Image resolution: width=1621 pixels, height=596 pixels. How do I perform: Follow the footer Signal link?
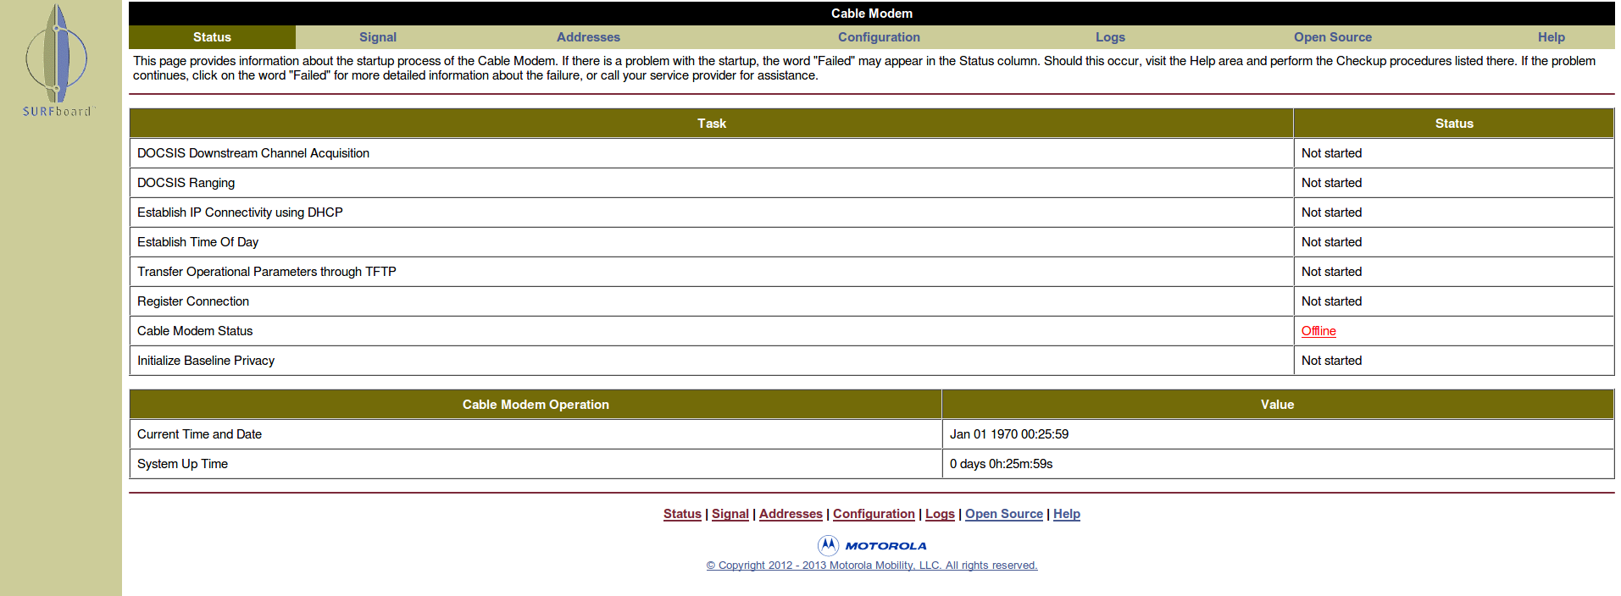[x=730, y=514]
